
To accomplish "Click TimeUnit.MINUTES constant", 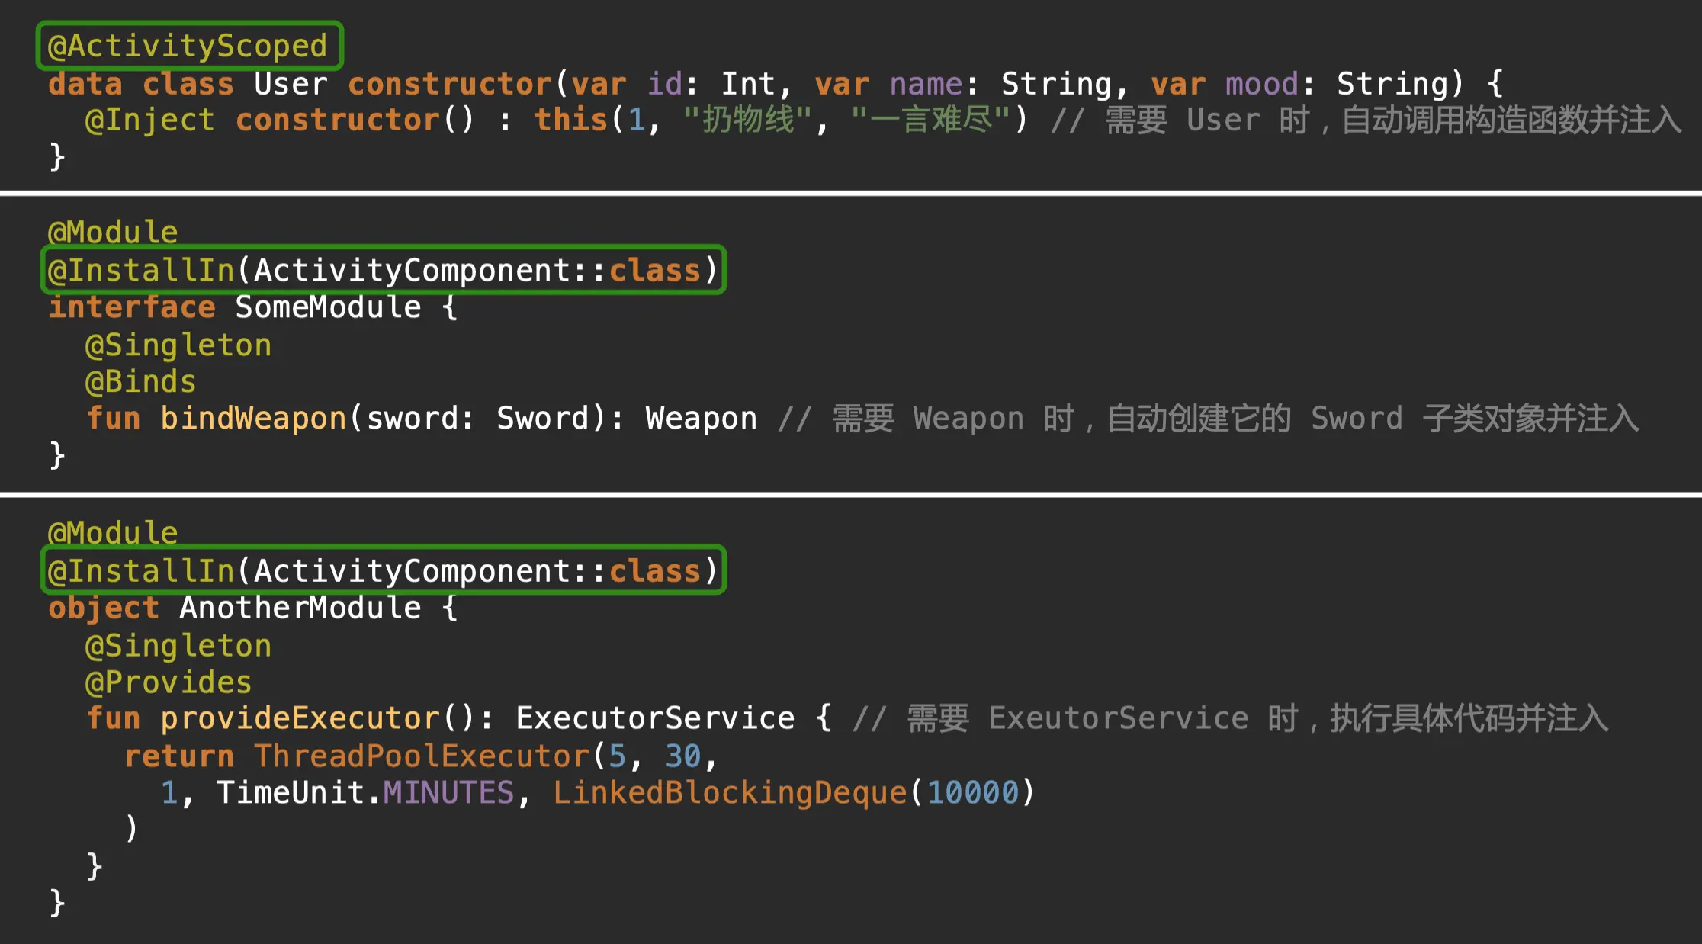I will (x=365, y=793).
